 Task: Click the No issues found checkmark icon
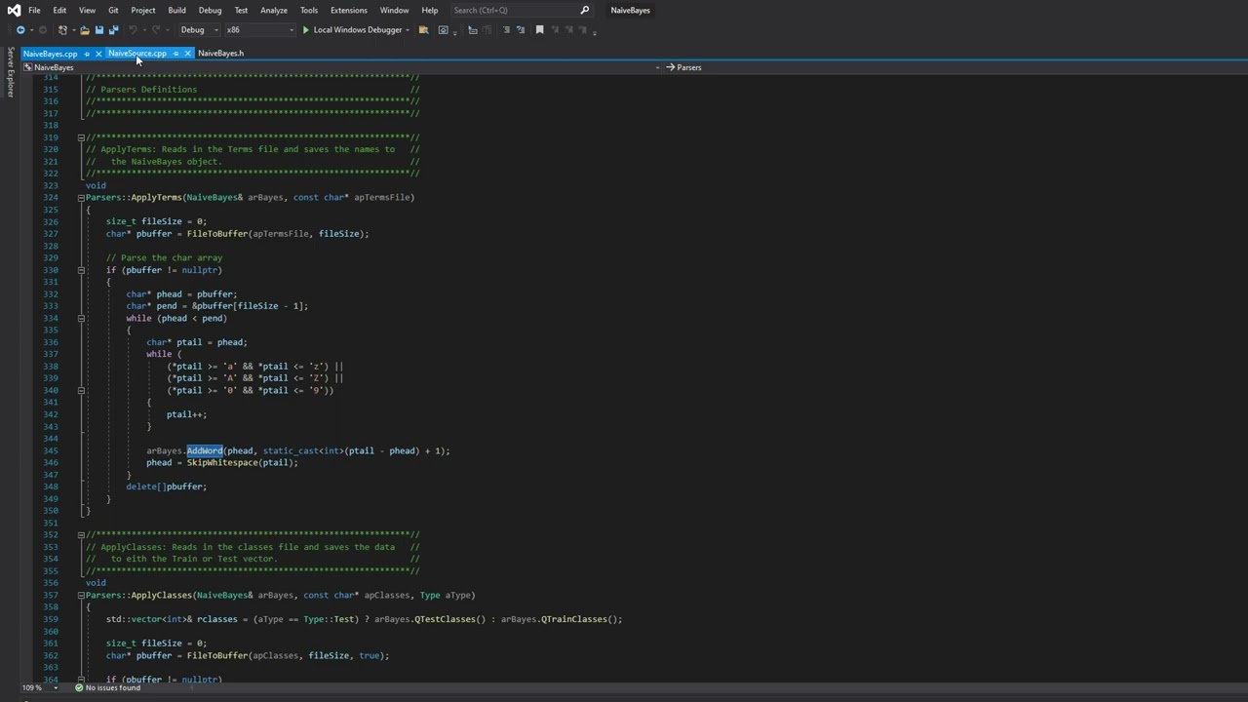(x=80, y=687)
